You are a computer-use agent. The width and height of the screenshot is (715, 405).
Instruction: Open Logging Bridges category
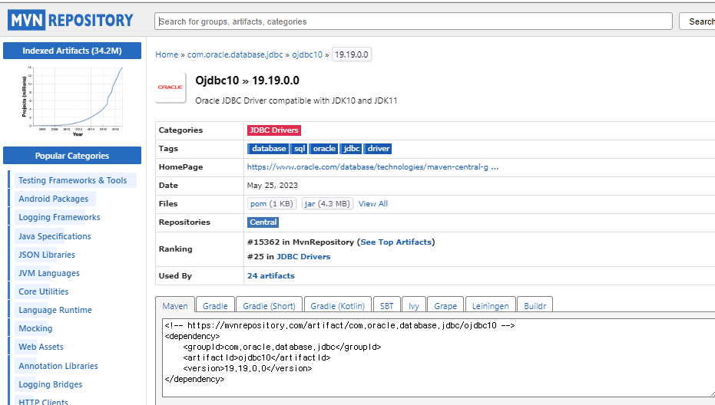pyautogui.click(x=50, y=384)
